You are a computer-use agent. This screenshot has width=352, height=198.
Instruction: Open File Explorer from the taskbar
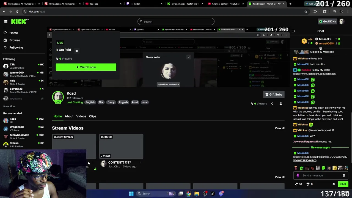tap(197, 194)
